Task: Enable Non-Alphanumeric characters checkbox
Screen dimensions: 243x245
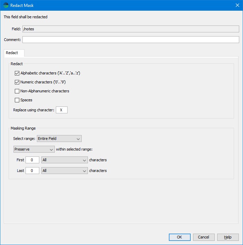Action: 17,91
